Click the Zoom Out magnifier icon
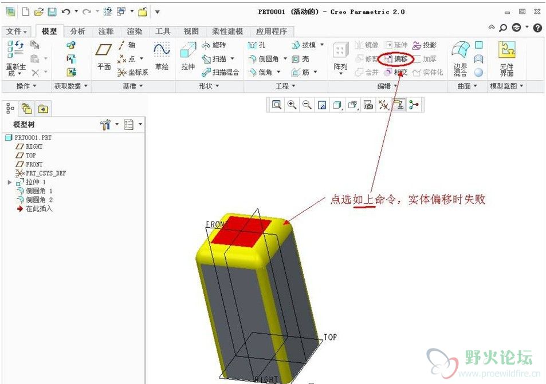This screenshot has width=546, height=384. pyautogui.click(x=307, y=105)
